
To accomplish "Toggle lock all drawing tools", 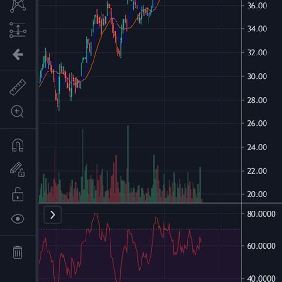I will click(18, 194).
